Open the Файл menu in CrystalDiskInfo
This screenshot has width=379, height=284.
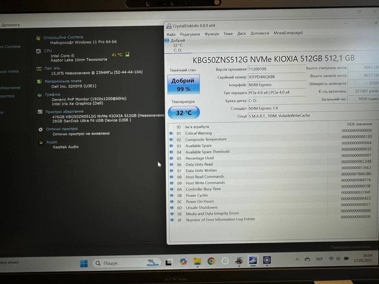tap(171, 34)
